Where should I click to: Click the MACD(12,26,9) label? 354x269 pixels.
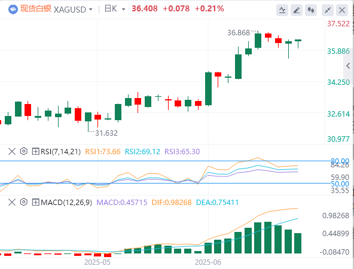click(x=66, y=203)
